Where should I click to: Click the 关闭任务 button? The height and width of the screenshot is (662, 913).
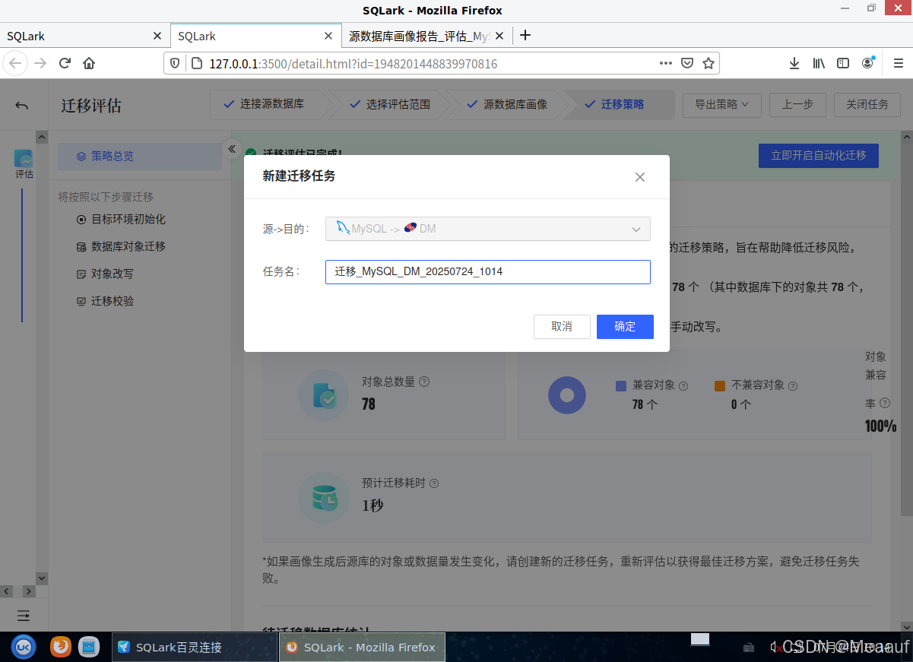click(867, 105)
